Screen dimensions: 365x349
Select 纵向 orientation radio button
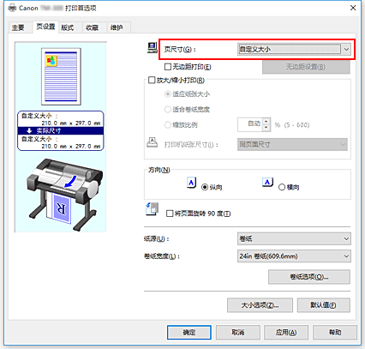tap(205, 187)
